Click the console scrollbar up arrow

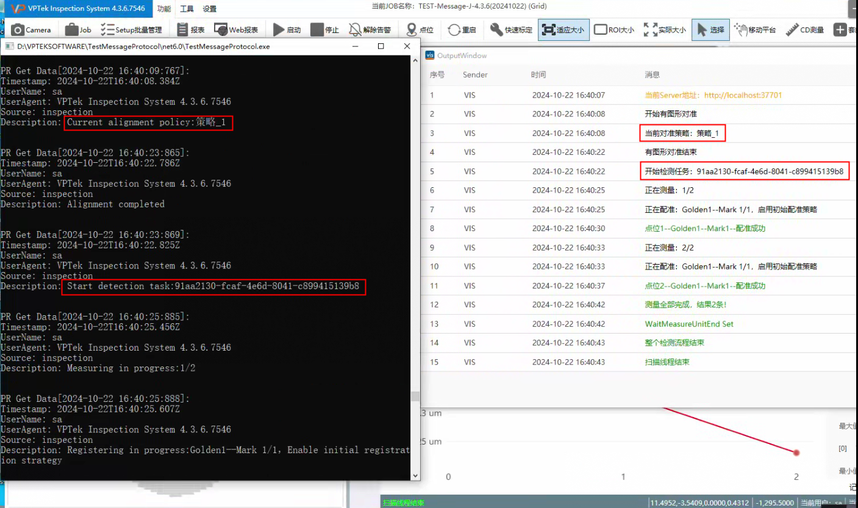point(415,60)
